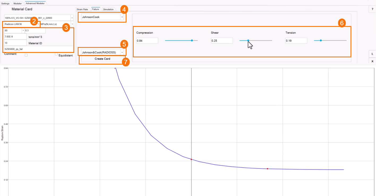The height and width of the screenshot is (196, 376).
Task: Open the Radioss LAW36 material law dropdown
Action: click(38, 24)
